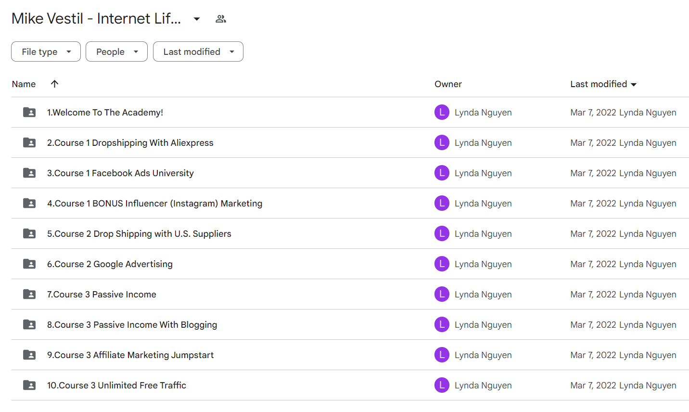The width and height of the screenshot is (689, 412).
Task: Select 9.Course 3 Affiliate Marketing Jumpstart
Action: coord(130,355)
